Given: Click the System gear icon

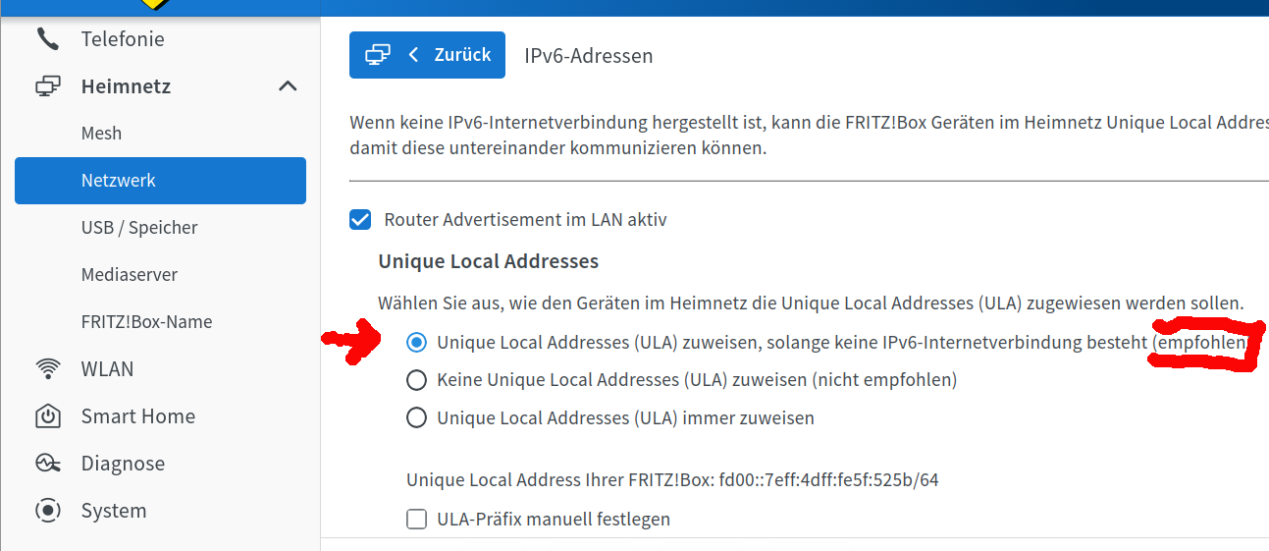Looking at the screenshot, I should (47, 511).
